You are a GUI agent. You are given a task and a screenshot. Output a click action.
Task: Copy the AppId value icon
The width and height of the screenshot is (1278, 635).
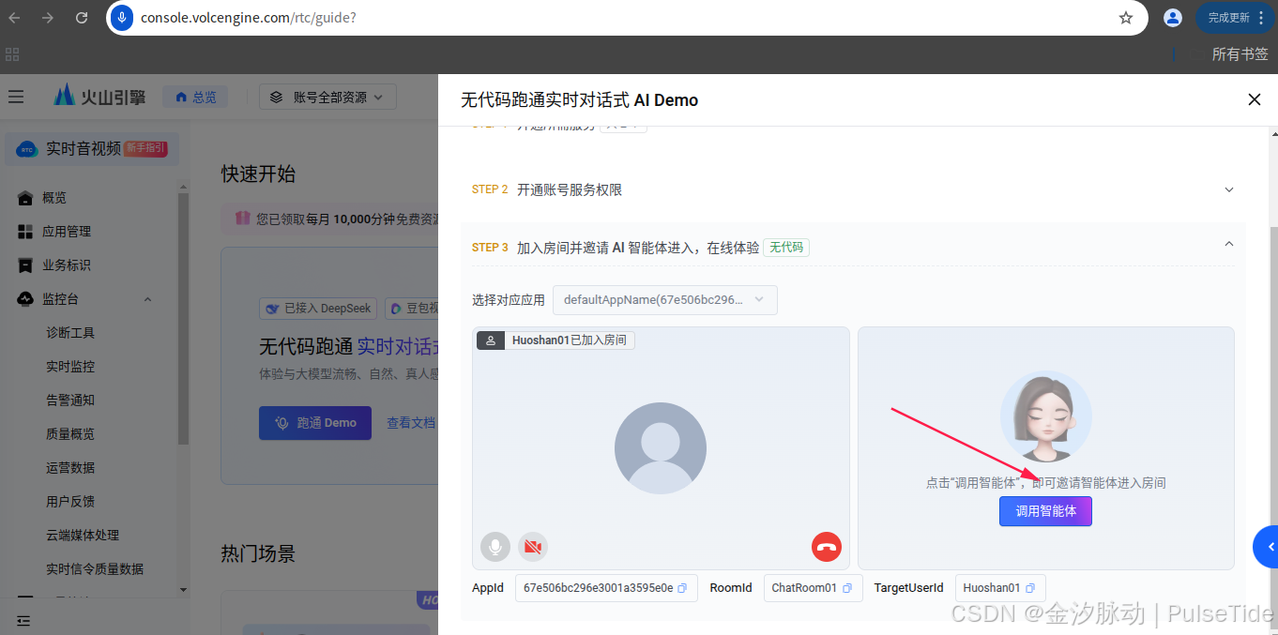click(682, 588)
